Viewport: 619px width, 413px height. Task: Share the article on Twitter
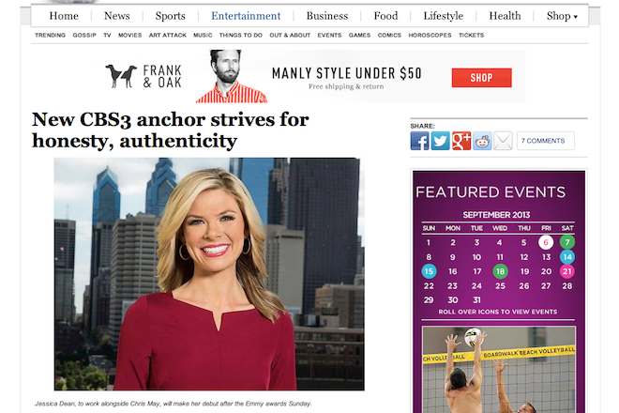coord(440,141)
